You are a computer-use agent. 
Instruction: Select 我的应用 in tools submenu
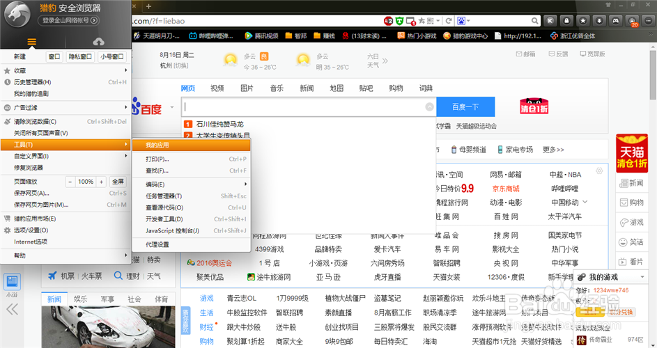tap(191, 145)
